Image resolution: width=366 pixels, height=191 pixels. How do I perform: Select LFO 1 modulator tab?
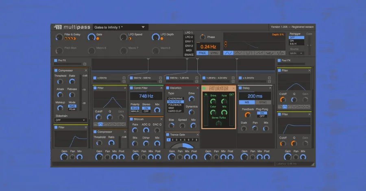(x=189, y=33)
